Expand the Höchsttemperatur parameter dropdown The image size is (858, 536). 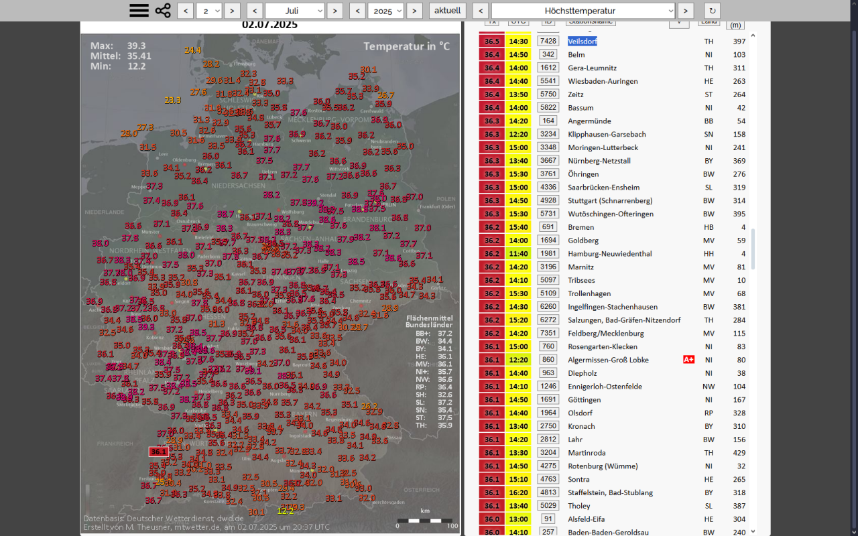tap(583, 11)
